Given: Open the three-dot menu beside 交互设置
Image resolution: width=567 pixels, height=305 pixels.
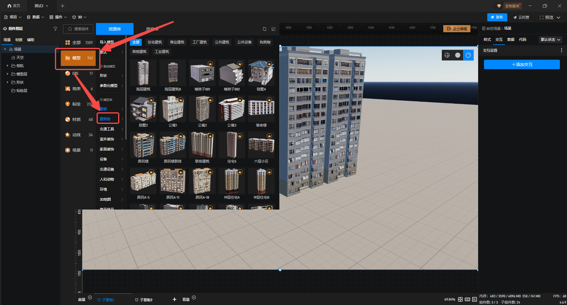Looking at the screenshot, I should (x=561, y=51).
